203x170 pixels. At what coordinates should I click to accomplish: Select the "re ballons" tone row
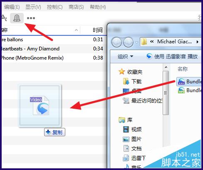click(54, 40)
